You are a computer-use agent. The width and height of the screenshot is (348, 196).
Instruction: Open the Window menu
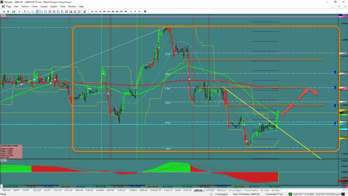coord(72,7)
